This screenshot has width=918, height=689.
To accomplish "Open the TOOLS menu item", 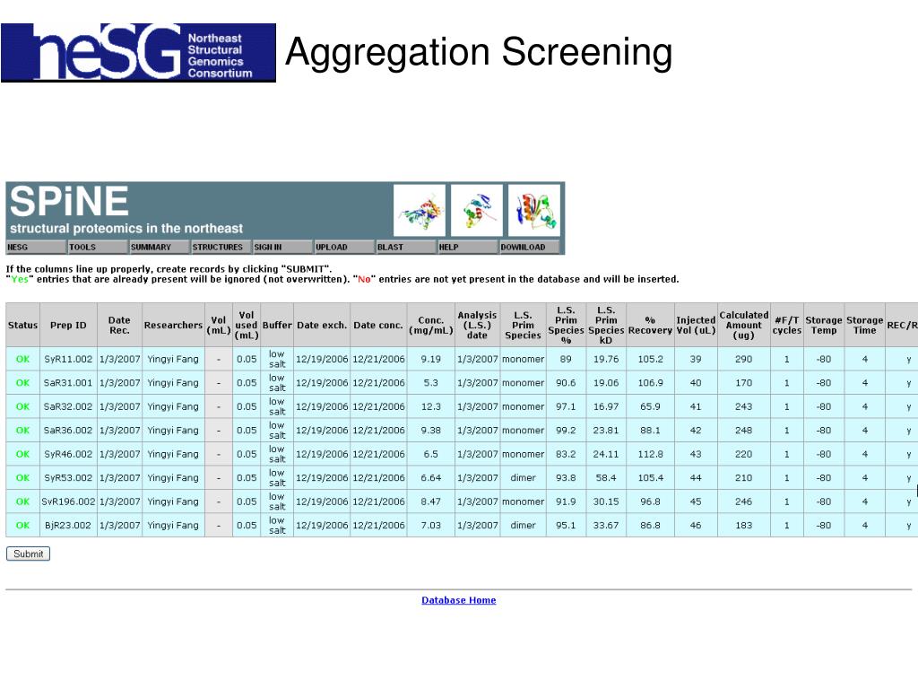I will 97,248.
